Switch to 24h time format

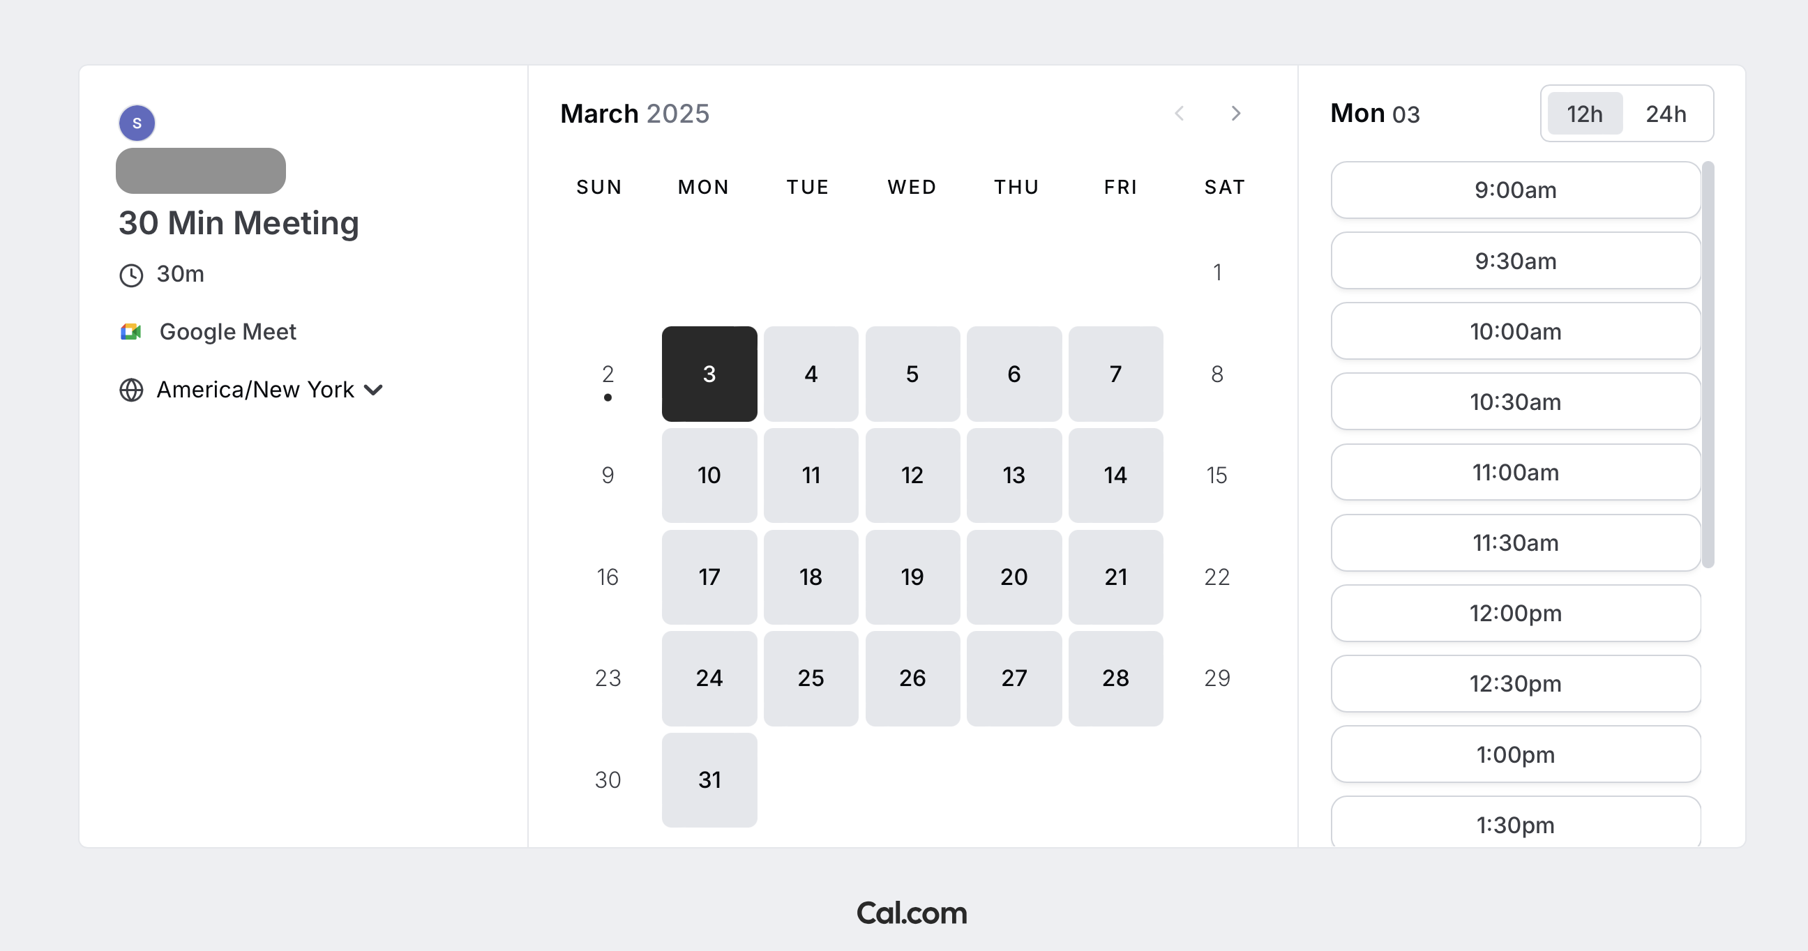point(1666,114)
